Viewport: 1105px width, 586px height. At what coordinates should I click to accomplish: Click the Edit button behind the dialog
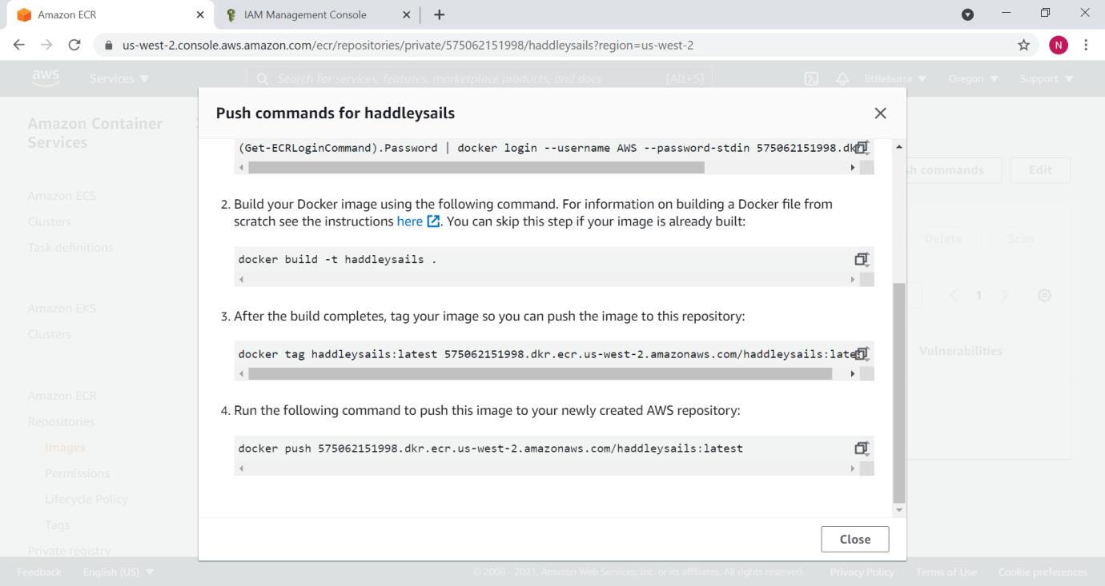[x=1040, y=169]
